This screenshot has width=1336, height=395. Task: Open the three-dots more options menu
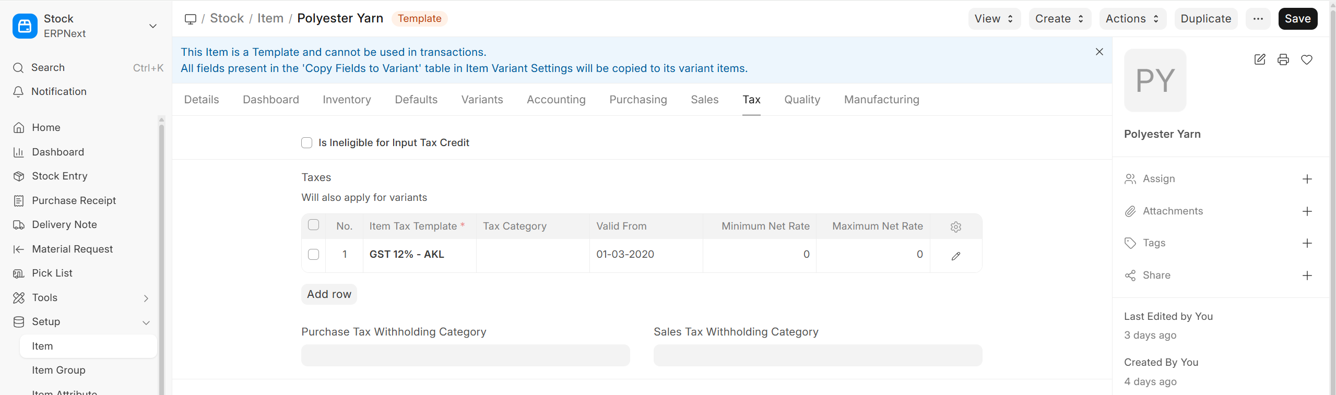point(1258,19)
